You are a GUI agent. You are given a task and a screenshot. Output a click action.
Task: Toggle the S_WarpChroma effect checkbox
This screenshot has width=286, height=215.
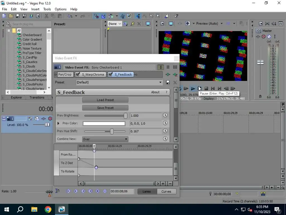78,74
